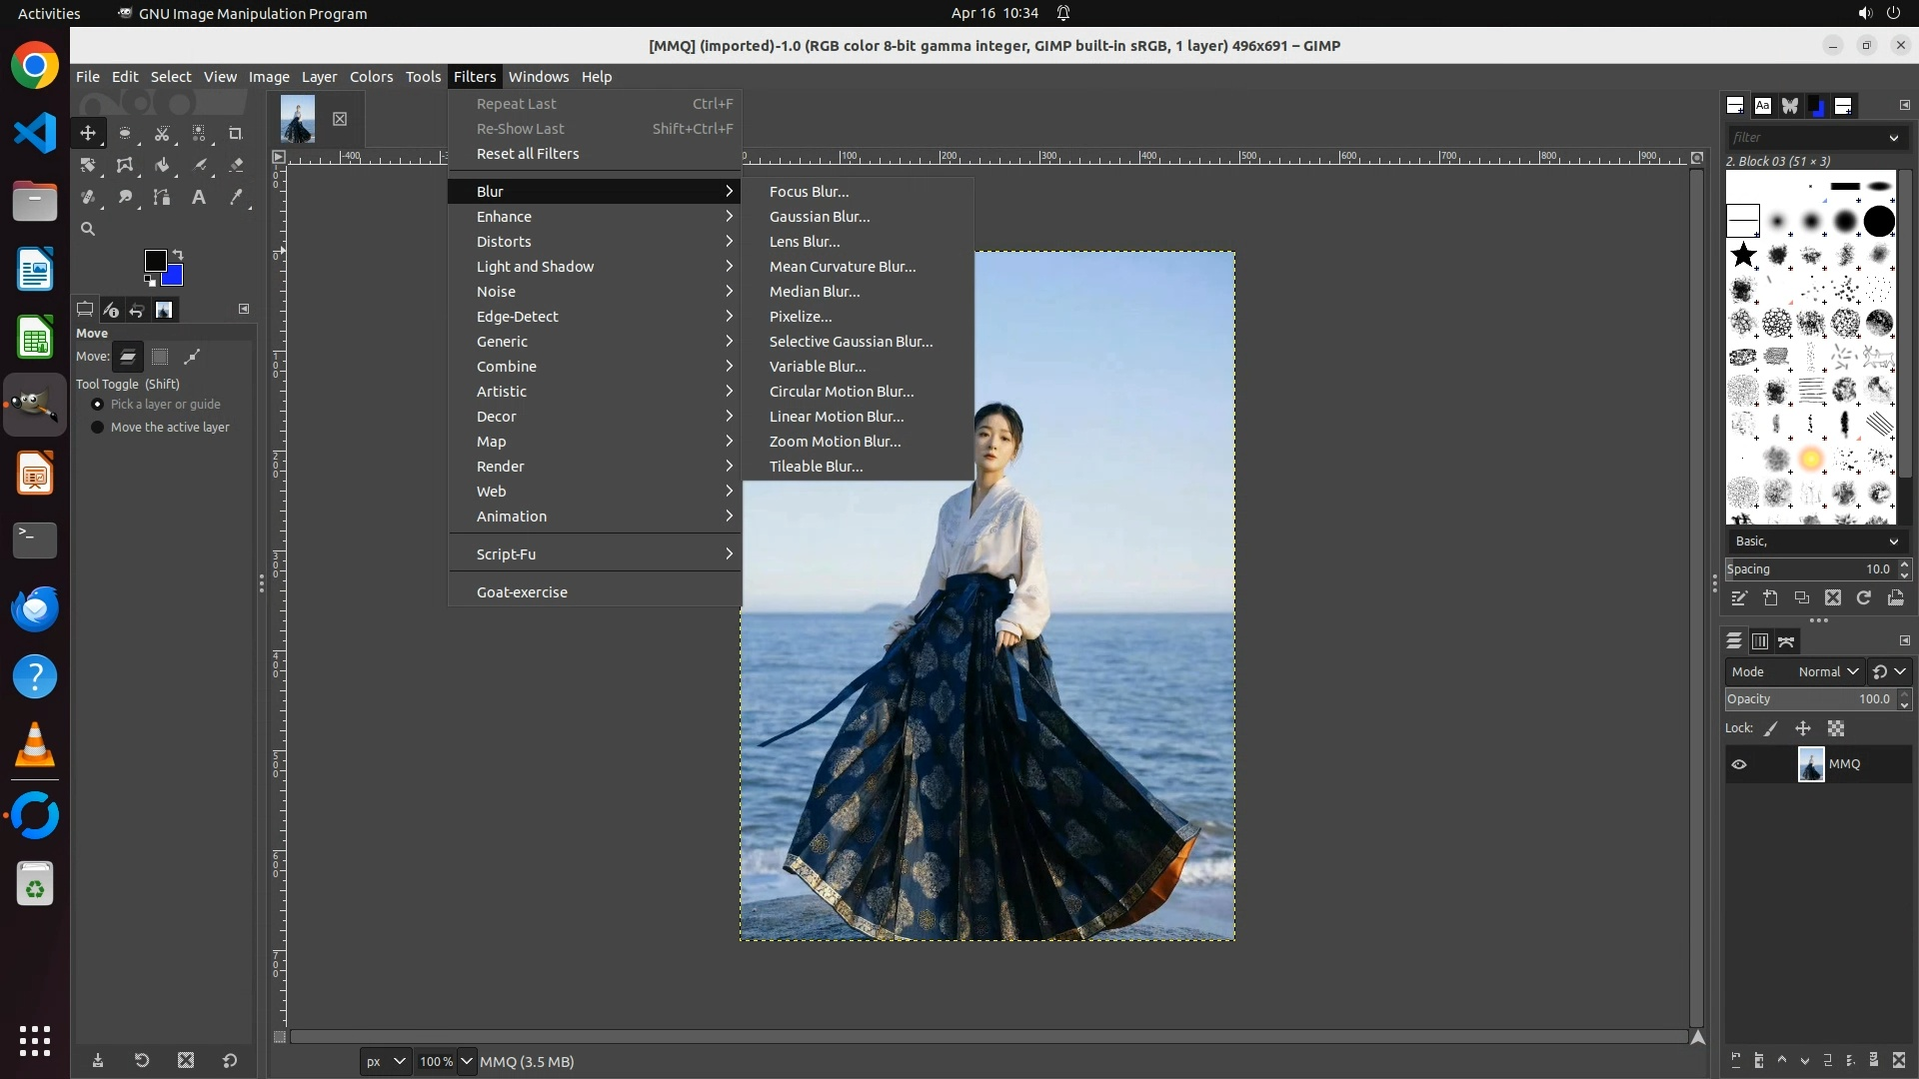Choose the Eraser tool
The height and width of the screenshot is (1079, 1919).
[236, 165]
